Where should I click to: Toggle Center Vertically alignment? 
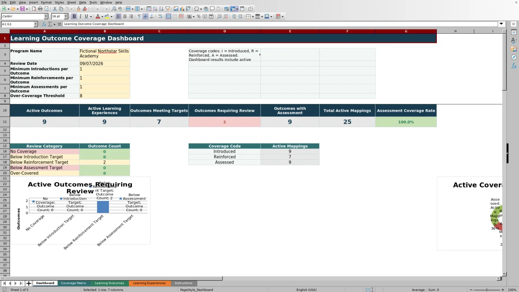coord(145,16)
